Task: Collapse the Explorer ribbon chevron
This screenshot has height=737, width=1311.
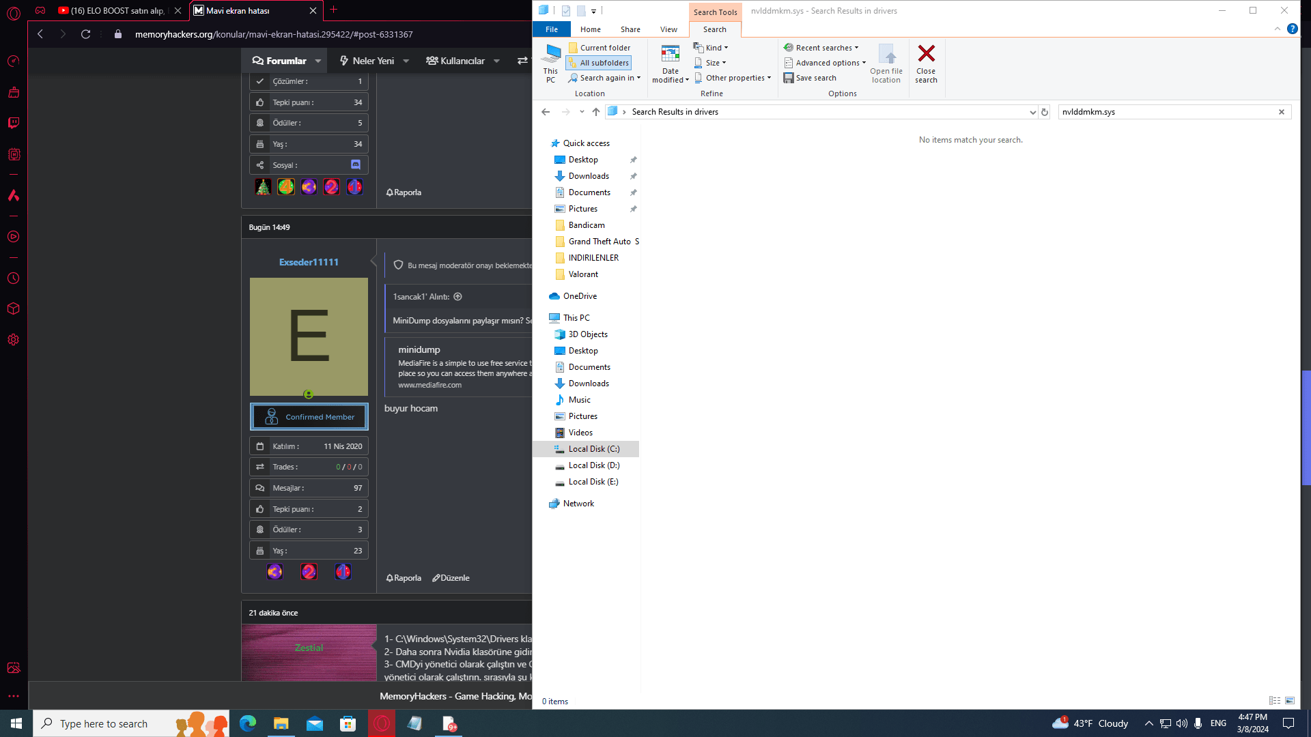Action: pyautogui.click(x=1277, y=29)
